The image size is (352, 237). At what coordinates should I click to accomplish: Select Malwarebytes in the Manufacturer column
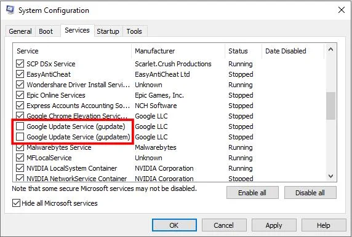pos(156,147)
